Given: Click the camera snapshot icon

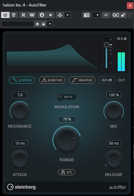Looking at the screenshot, I should [86, 15].
